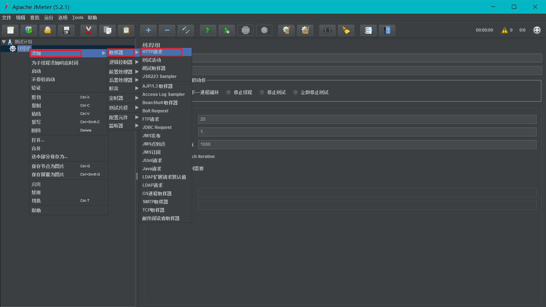Viewport: 546px width, 307px height.
Task: Open the 定时器 submenu
Action: (x=124, y=98)
